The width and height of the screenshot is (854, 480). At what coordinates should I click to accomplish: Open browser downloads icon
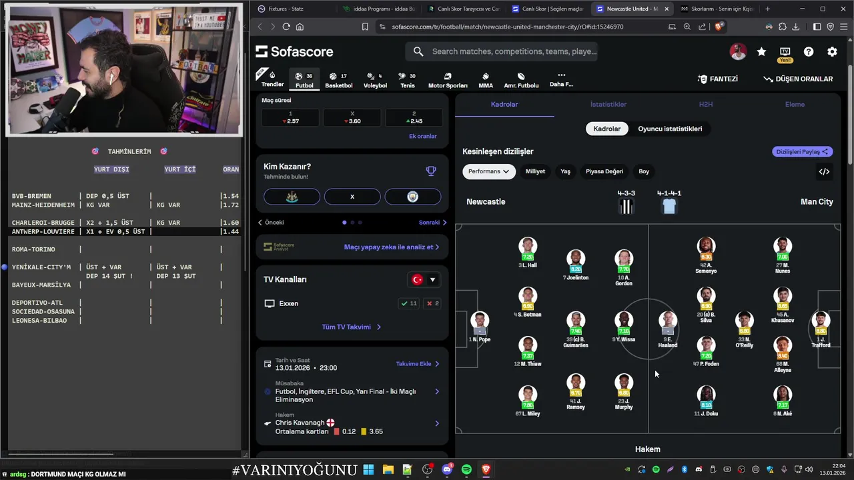796,27
